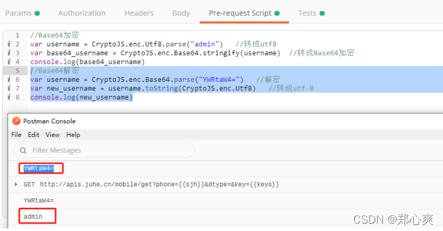Click the Postman Console logo icon
Screen dimensions: 443x231
tap(16, 121)
